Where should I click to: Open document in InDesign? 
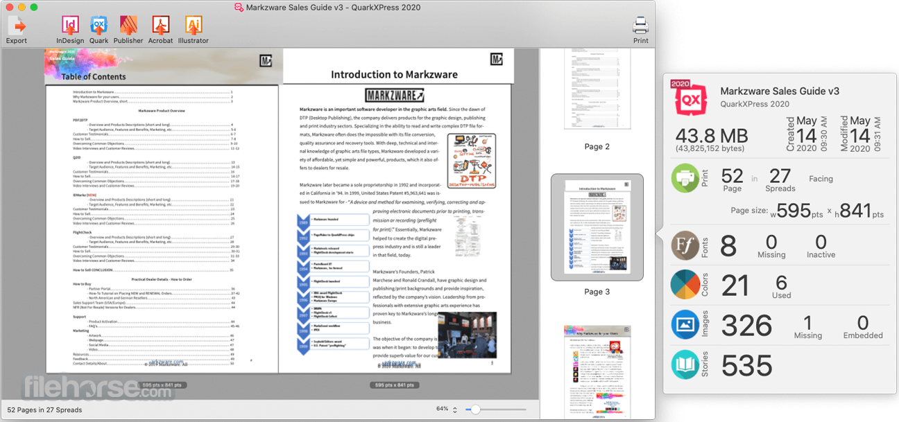(70, 26)
